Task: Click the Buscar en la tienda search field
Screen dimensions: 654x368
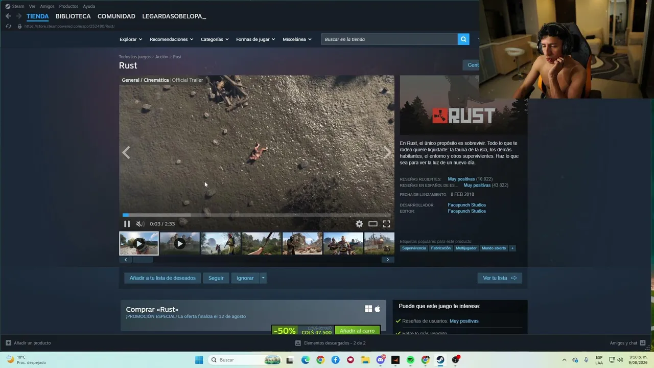Action: tap(389, 39)
